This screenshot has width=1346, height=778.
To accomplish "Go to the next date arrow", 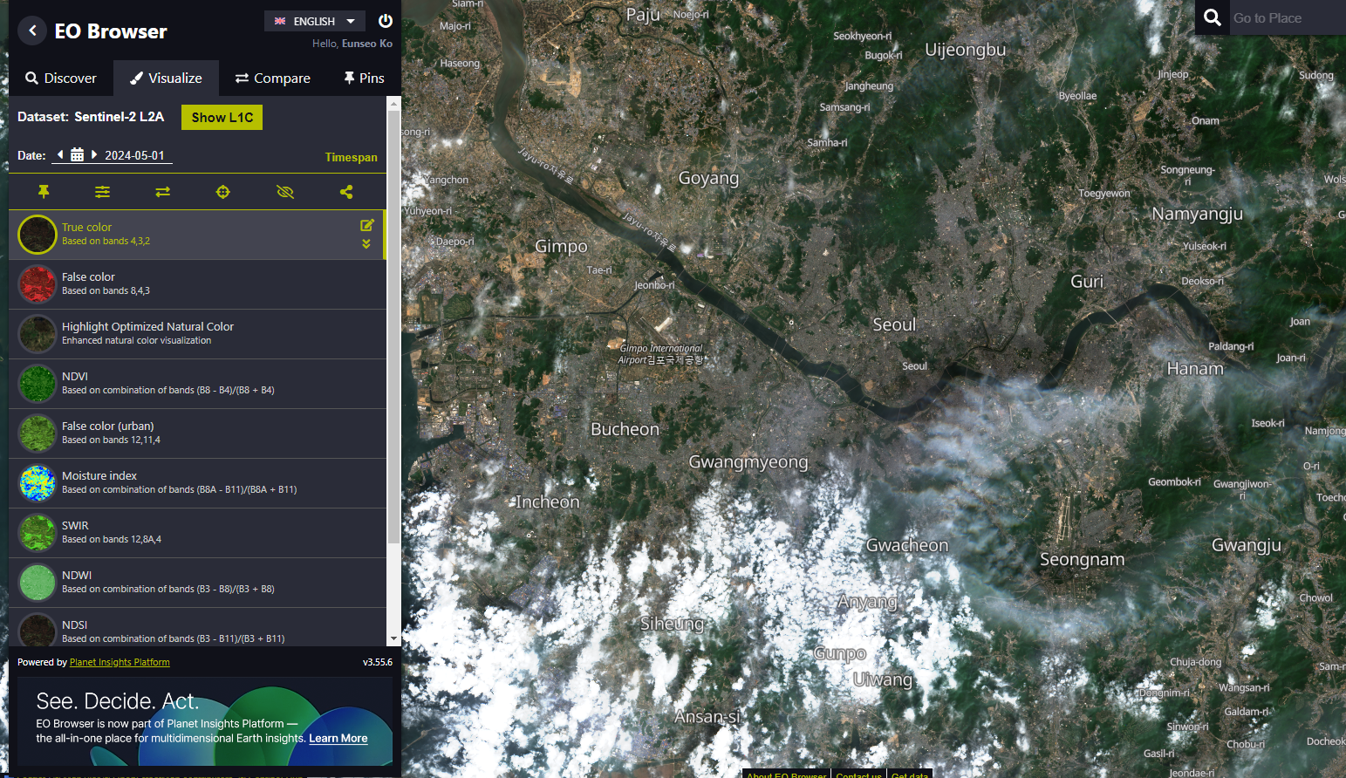I will coord(94,154).
